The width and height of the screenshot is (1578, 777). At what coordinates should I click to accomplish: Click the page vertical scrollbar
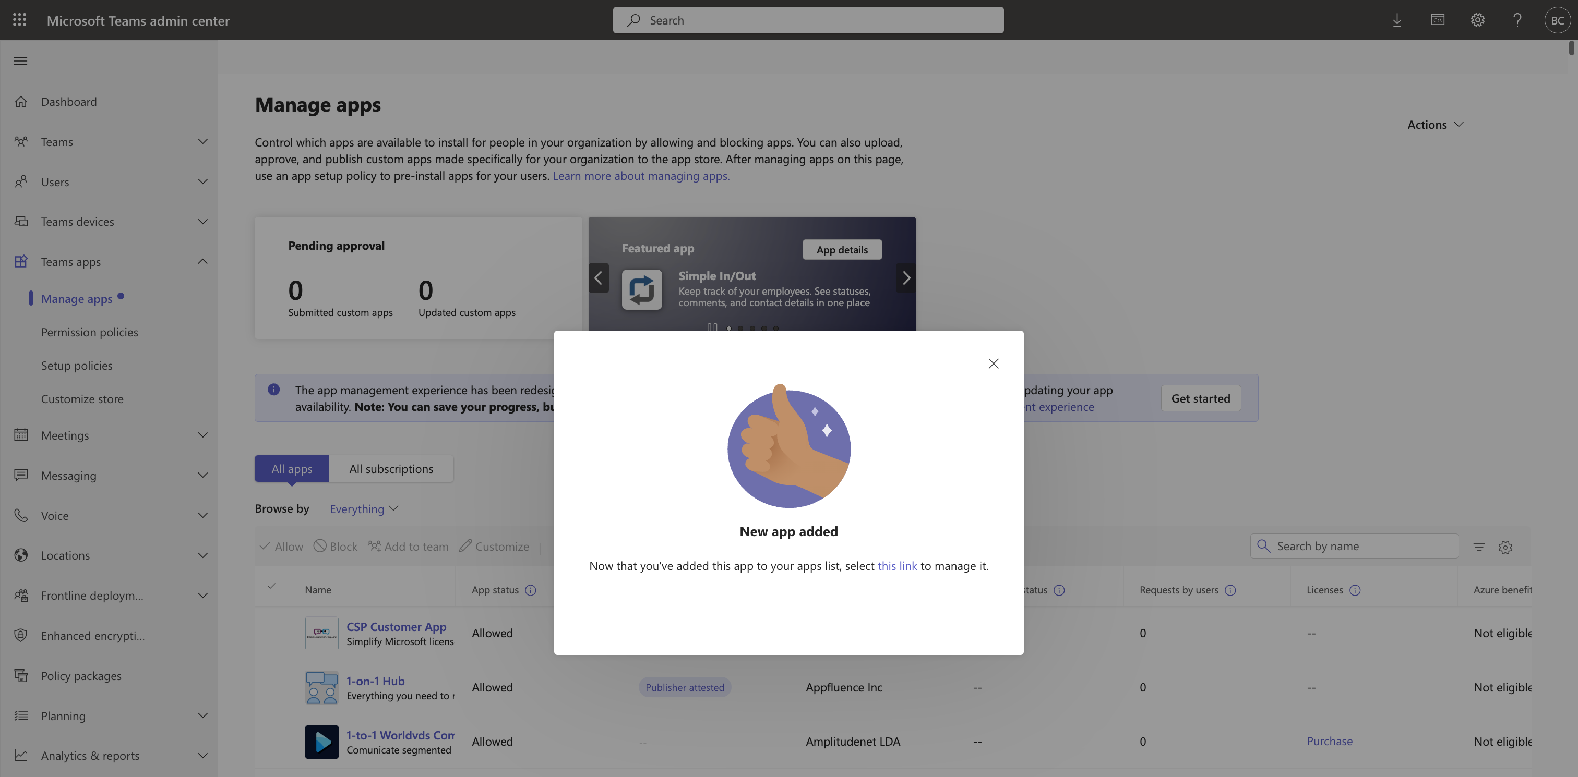coord(1571,48)
